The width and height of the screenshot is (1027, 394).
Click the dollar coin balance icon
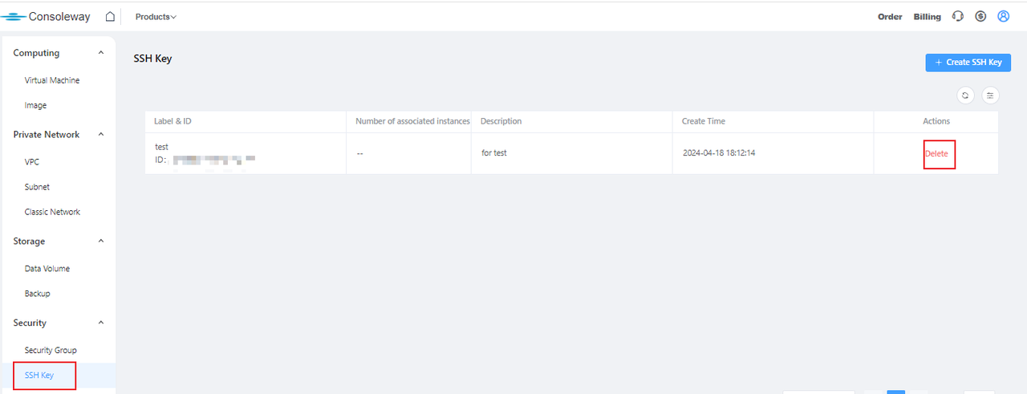980,17
